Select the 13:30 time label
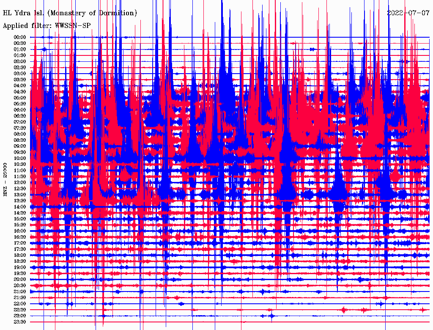This screenshot has height=330, width=433. [x=20, y=201]
